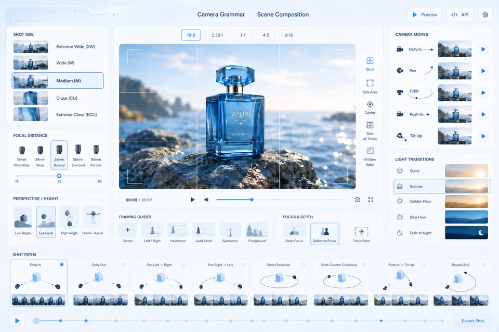Select Fade to Night light transition
499x332 pixels.
(442, 233)
